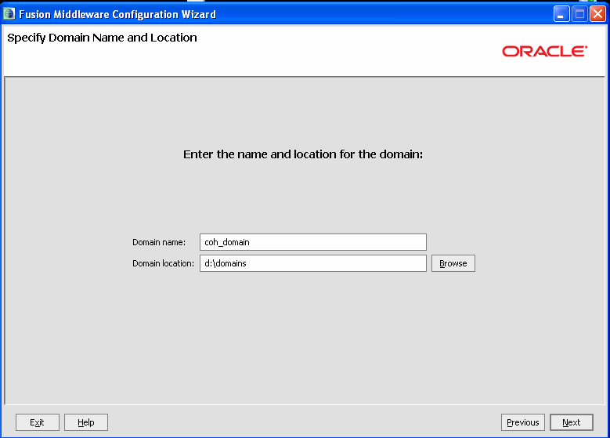Focus the Domain name field containing coh_domain

pyautogui.click(x=312, y=242)
